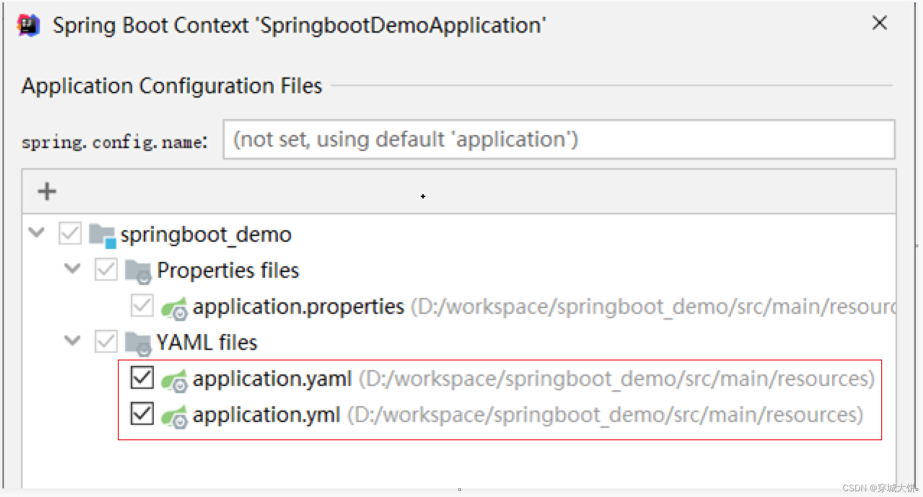The image size is (923, 497).
Task: Select the application.properties file entry
Action: click(x=298, y=307)
